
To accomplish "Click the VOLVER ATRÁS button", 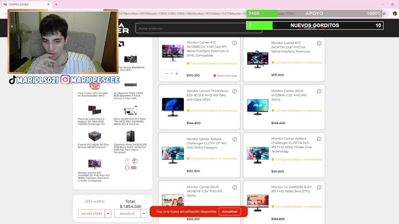I will (92, 214).
